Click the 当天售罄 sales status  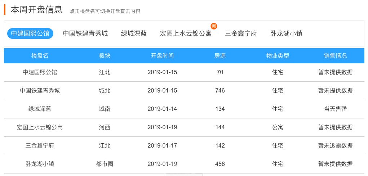click(335, 109)
